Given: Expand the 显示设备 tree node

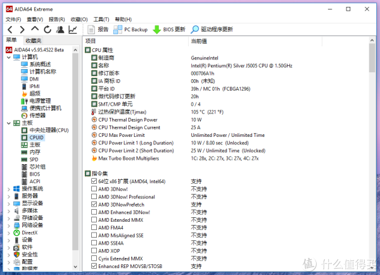Looking at the screenshot, I should pyautogui.click(x=9, y=203).
